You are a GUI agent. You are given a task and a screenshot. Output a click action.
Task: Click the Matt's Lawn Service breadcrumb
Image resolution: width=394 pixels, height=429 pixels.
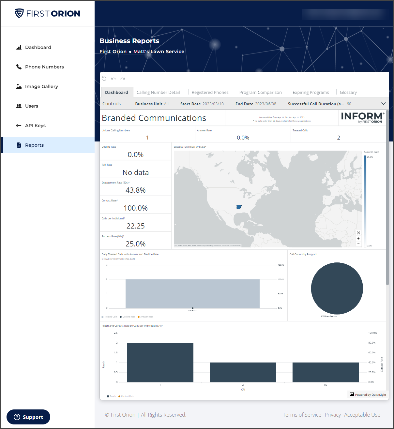coord(159,52)
